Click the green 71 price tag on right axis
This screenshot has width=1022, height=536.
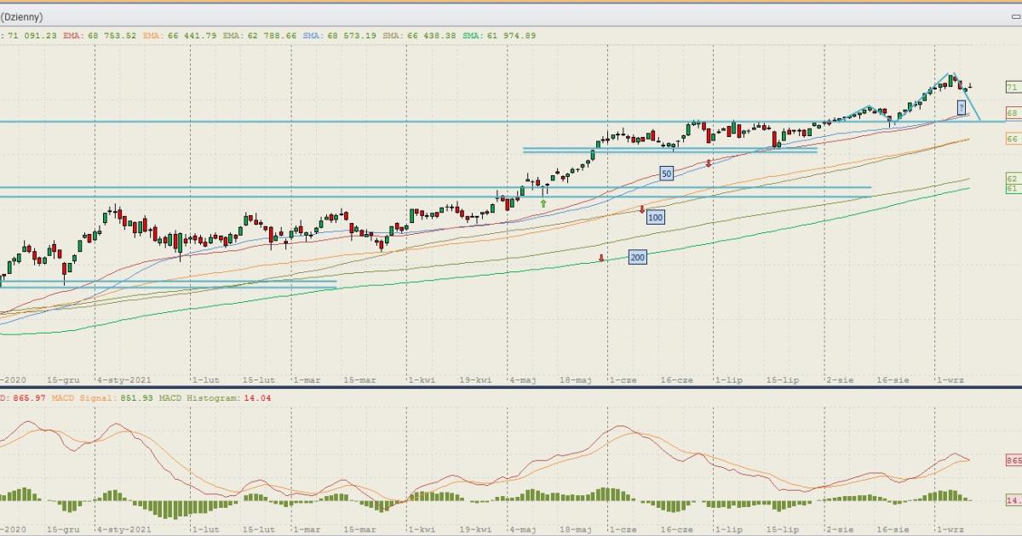(1012, 87)
